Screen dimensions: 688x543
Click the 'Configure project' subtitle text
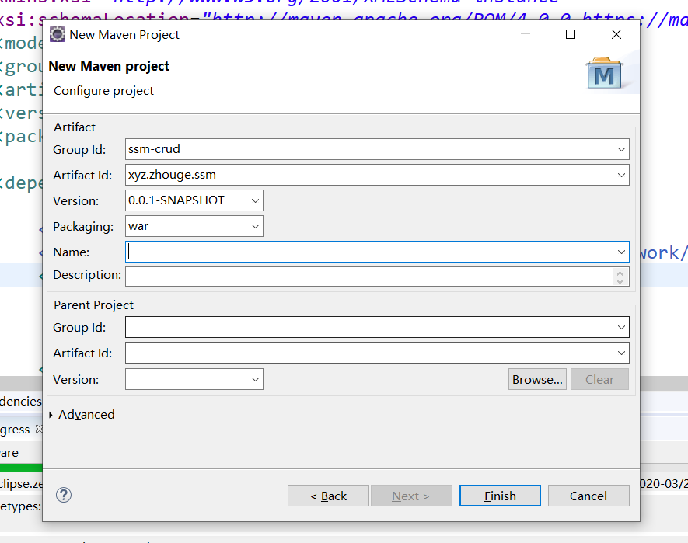pyautogui.click(x=103, y=91)
